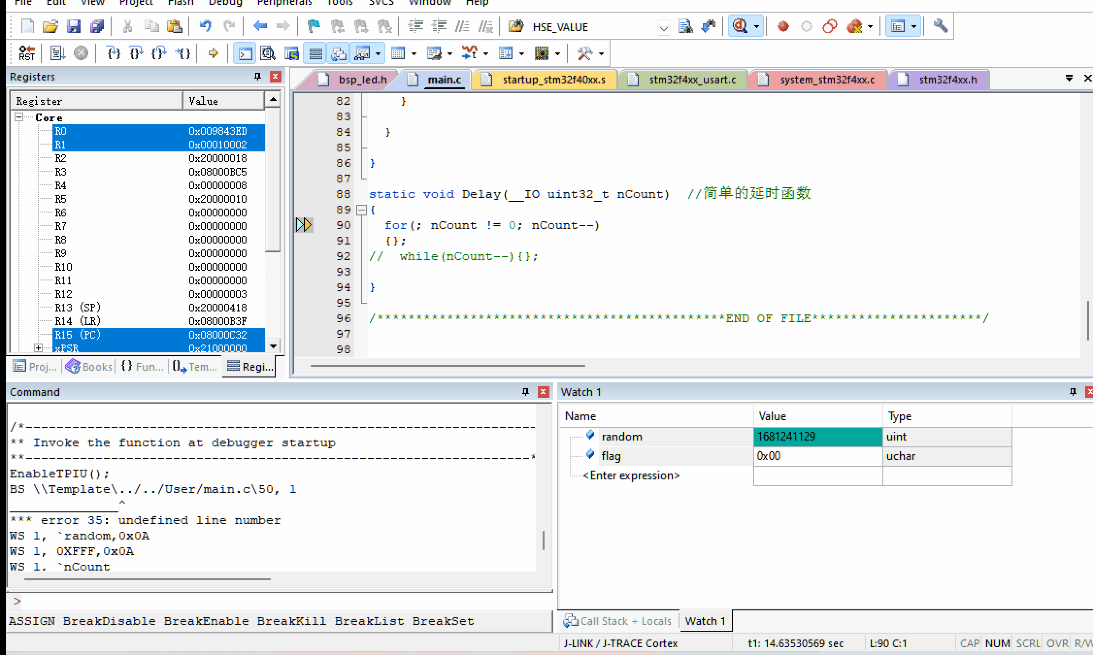Switch to the startup_stm32f40xx.s tab
Viewport: 1093px width, 655px height.
tap(553, 80)
